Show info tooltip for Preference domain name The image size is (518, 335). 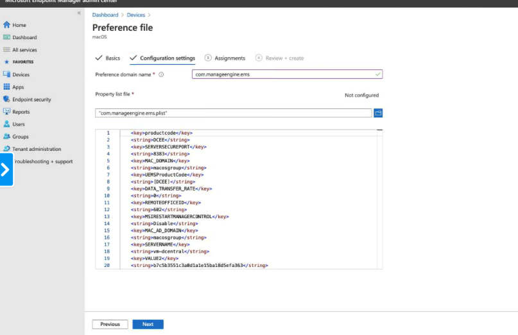tap(161, 74)
